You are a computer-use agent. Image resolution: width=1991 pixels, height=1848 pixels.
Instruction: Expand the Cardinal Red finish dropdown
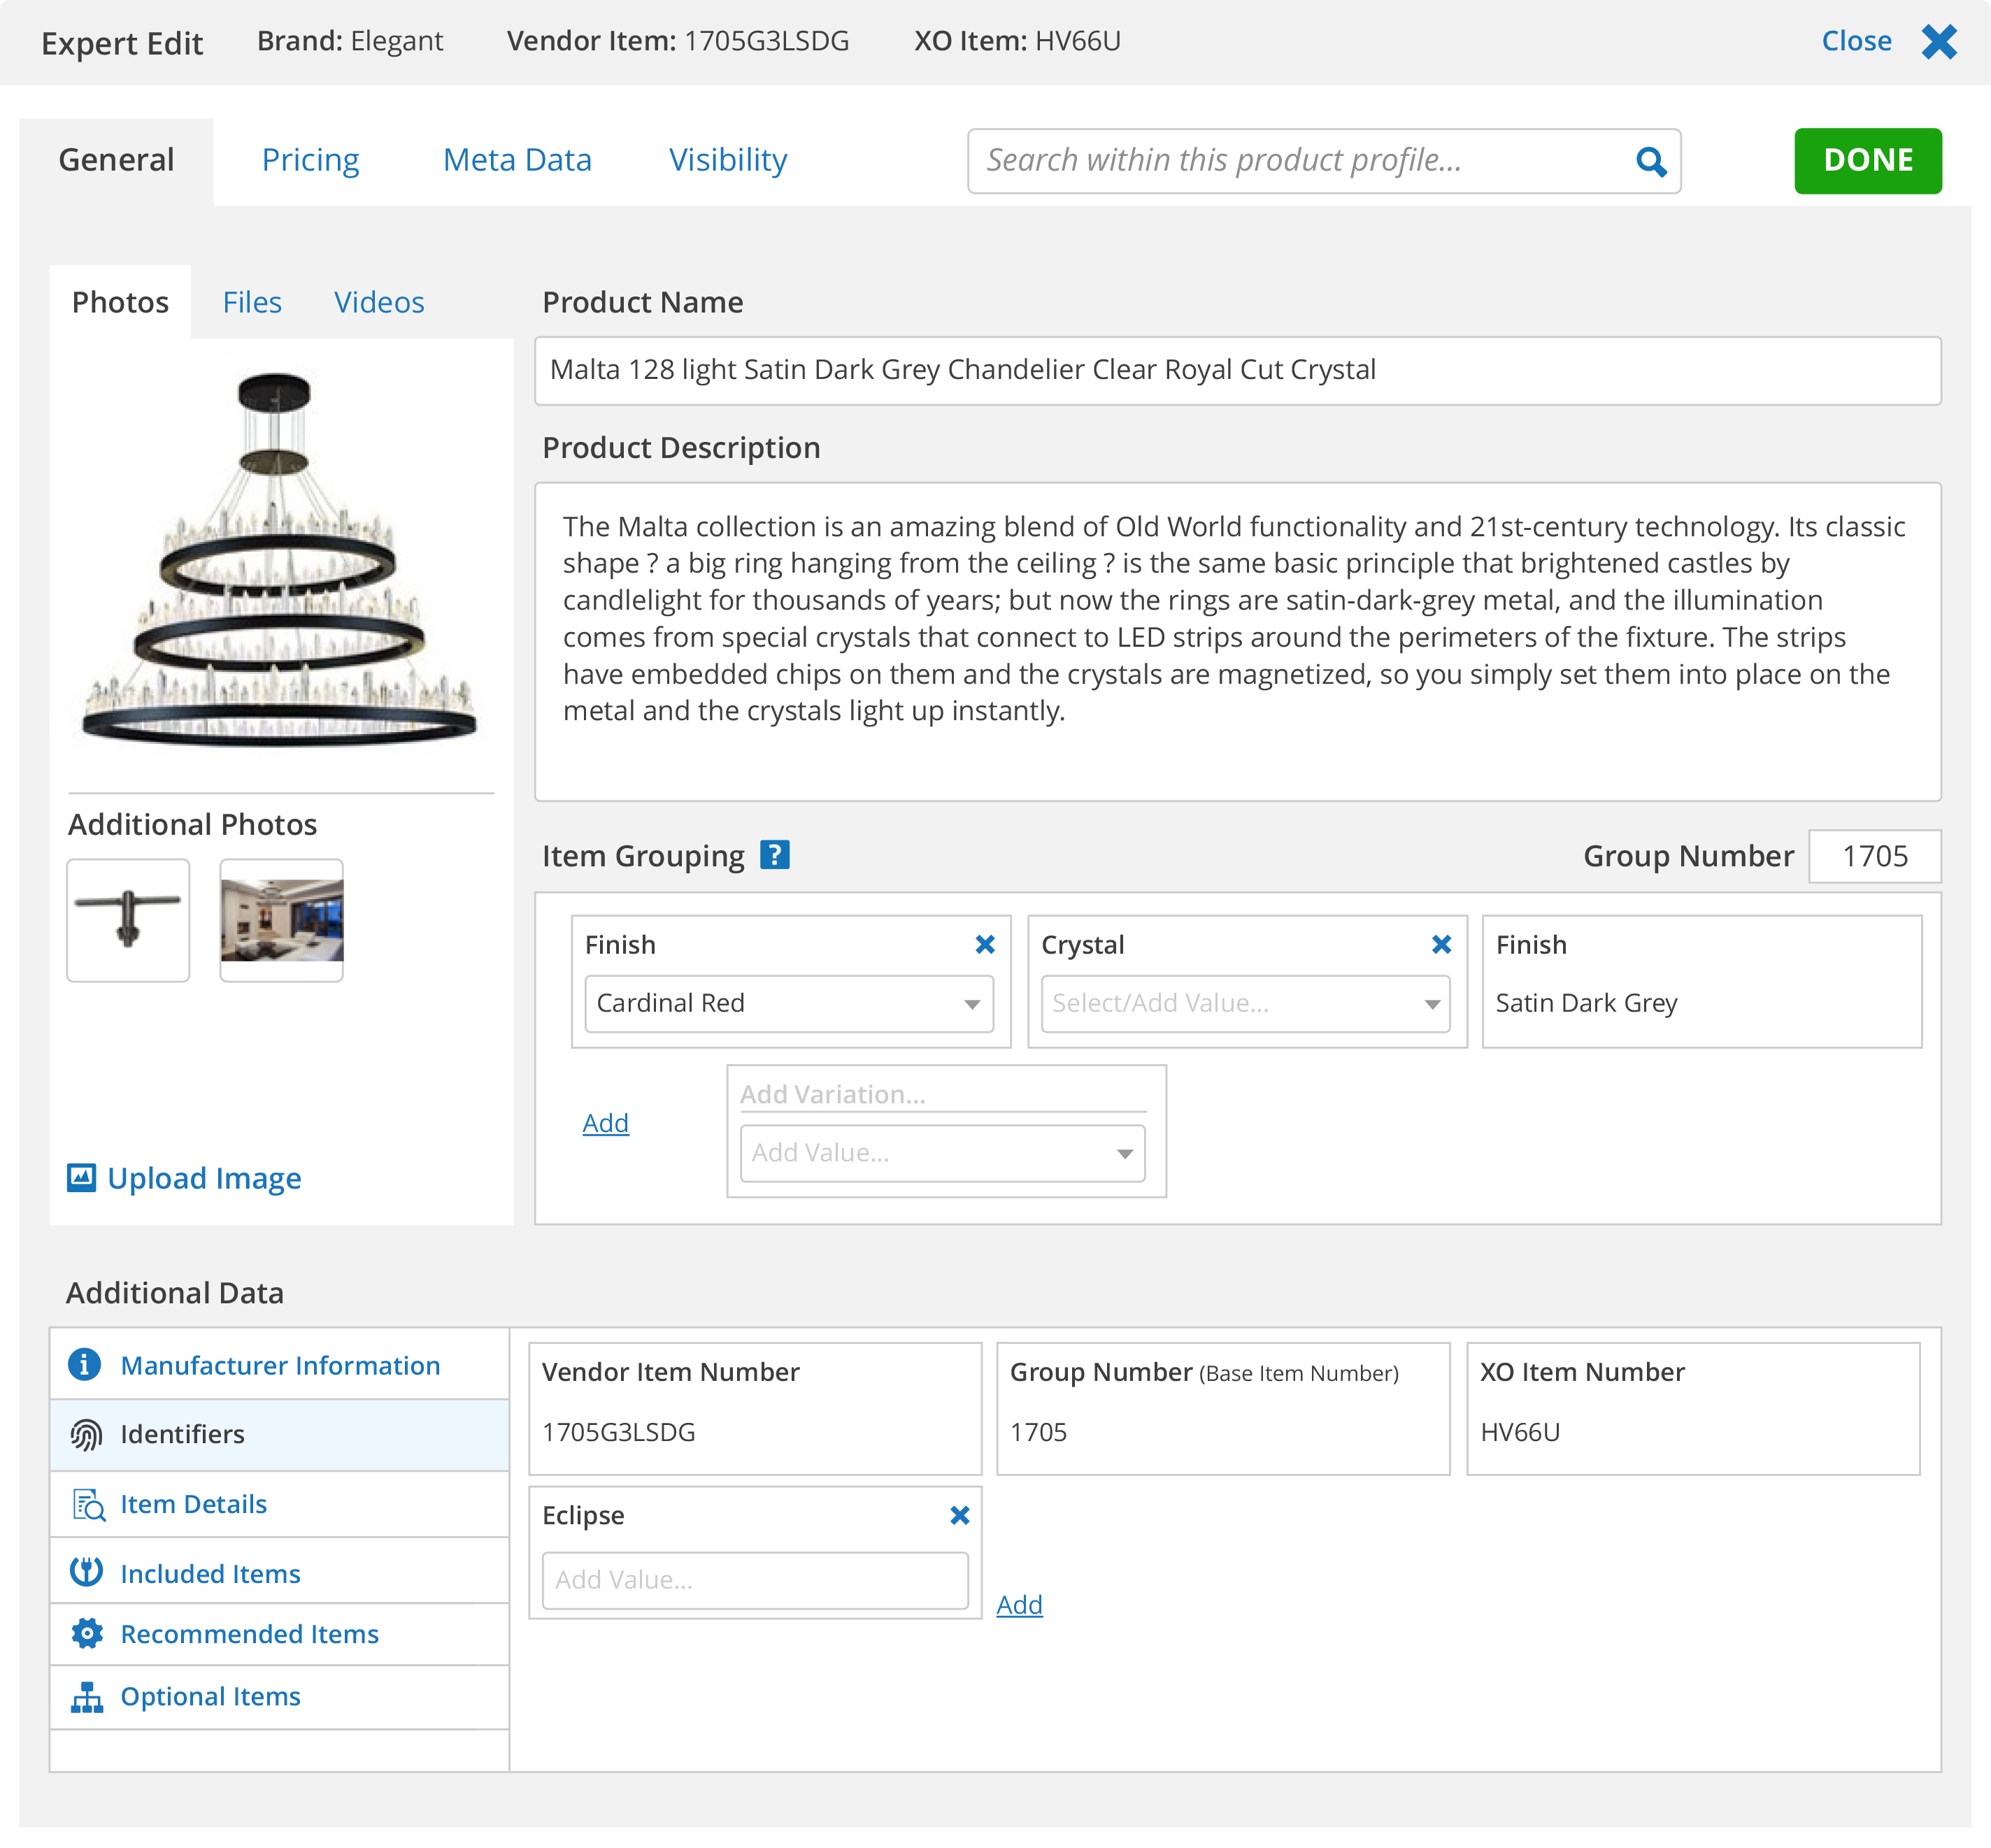(789, 1003)
